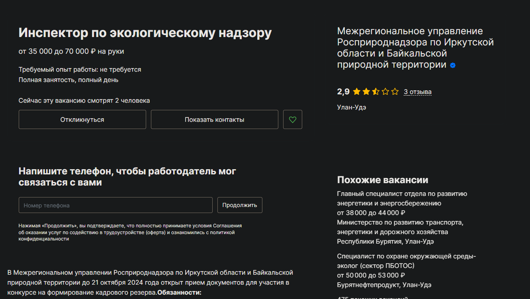
Task: Click the Инспектор по экологическому надзору heading
Action: pos(145,33)
